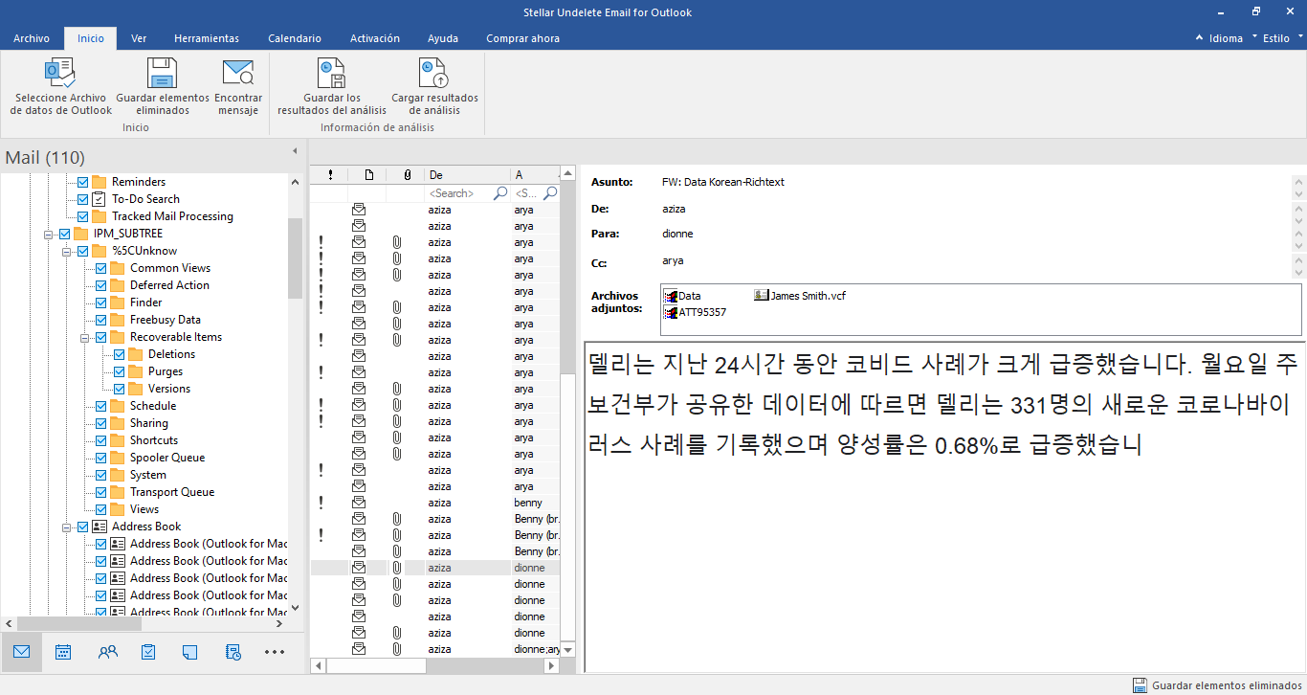Uncheck the Purges folder checkbox

pos(120,371)
